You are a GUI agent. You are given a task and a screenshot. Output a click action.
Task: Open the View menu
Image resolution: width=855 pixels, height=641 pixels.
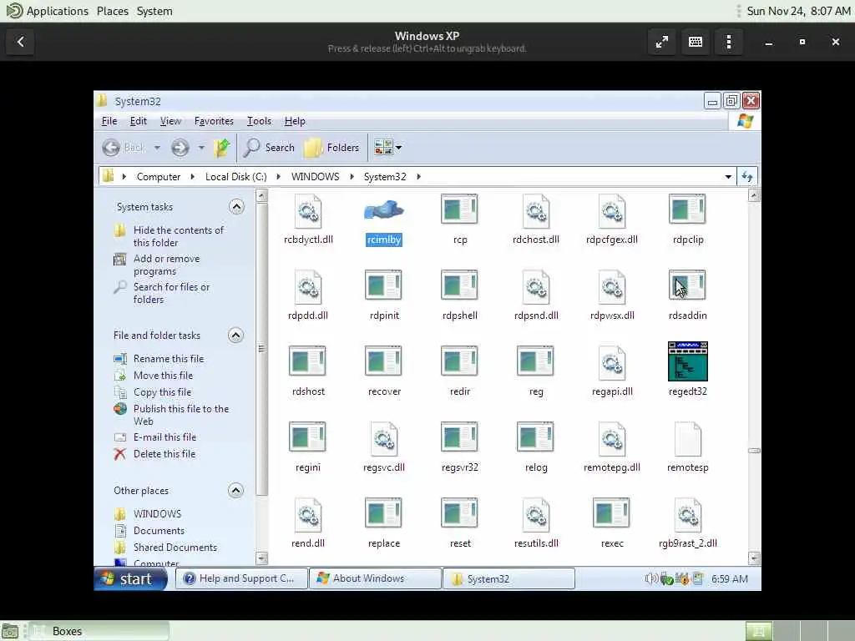coord(170,121)
